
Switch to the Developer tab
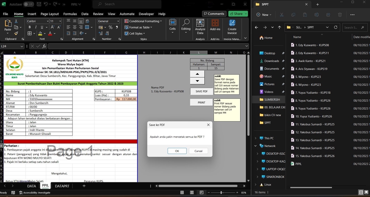pyautogui.click(x=146, y=14)
